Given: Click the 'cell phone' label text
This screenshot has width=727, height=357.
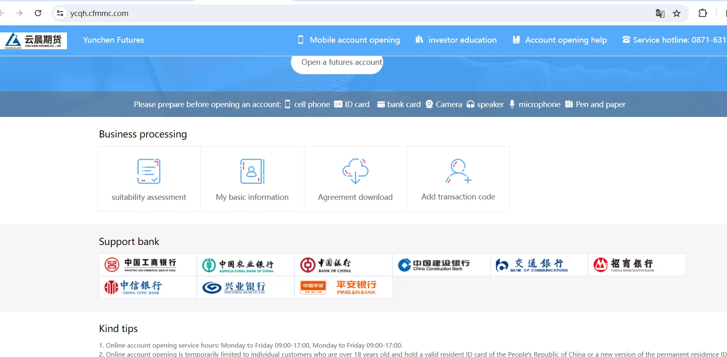Looking at the screenshot, I should pyautogui.click(x=312, y=104).
